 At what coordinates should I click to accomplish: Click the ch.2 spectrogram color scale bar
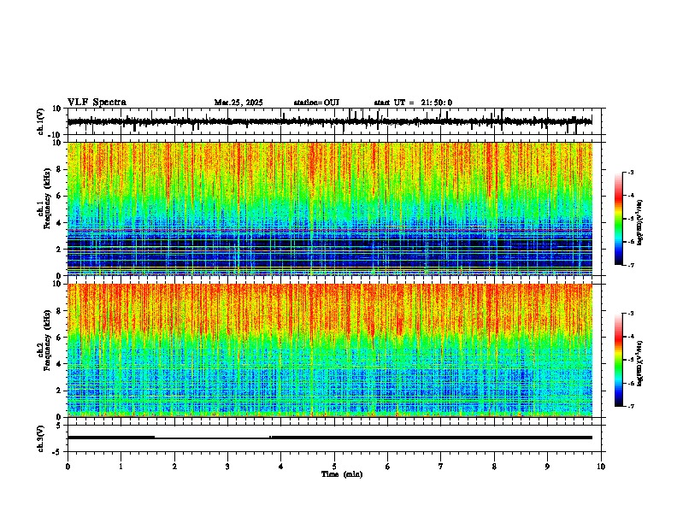coord(618,360)
